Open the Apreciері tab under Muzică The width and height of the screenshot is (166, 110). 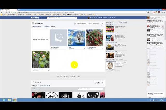point(35,85)
